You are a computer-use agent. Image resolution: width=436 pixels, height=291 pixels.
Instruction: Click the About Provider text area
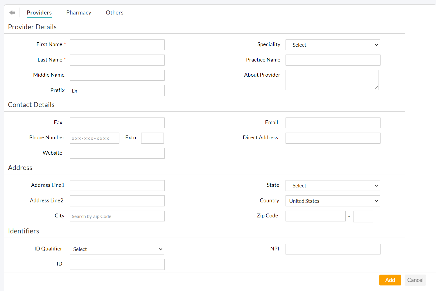point(332,80)
